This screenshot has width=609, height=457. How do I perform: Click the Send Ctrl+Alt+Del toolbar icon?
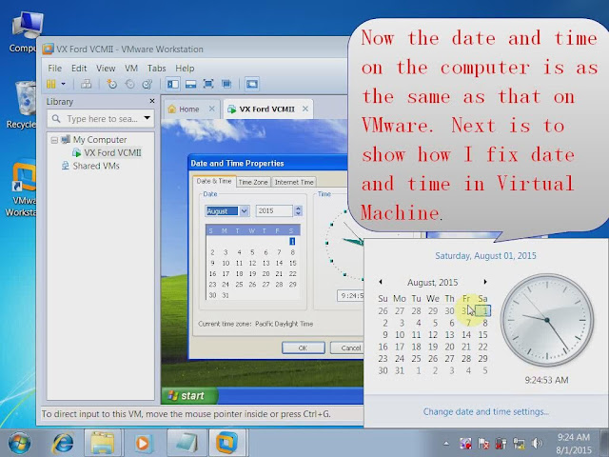point(86,84)
